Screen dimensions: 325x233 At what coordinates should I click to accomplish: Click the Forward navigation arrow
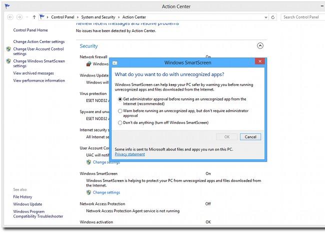click(19, 17)
